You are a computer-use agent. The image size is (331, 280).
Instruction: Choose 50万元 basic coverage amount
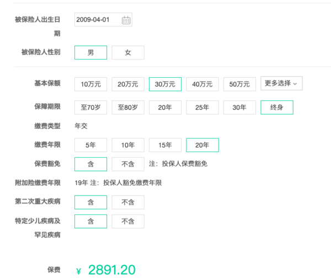(x=239, y=84)
